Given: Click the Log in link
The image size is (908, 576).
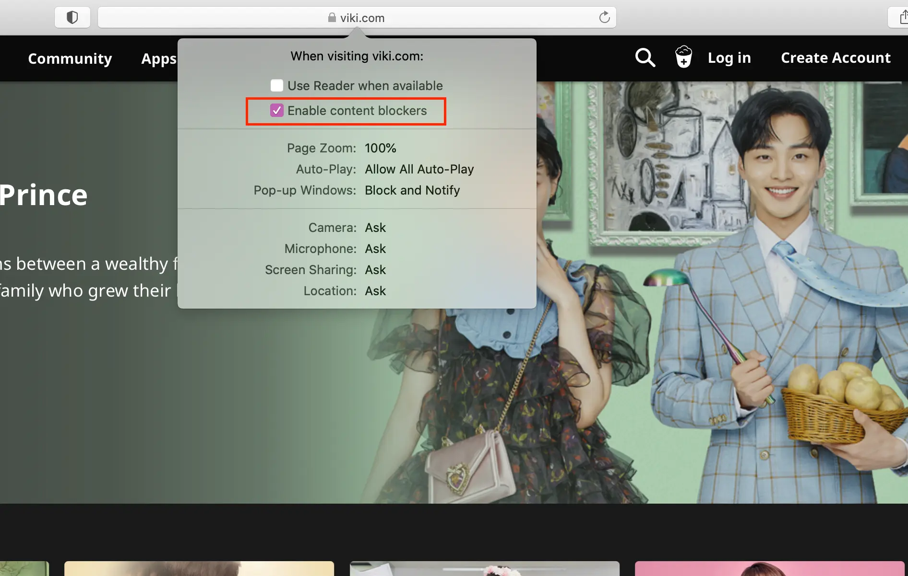Looking at the screenshot, I should coord(729,58).
